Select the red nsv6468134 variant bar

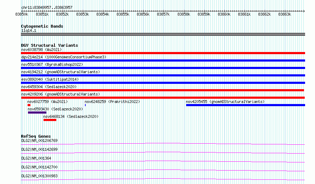point(50,120)
